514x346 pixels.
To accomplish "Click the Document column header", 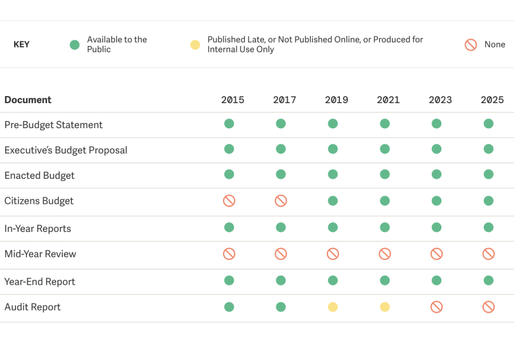I will (x=28, y=100).
